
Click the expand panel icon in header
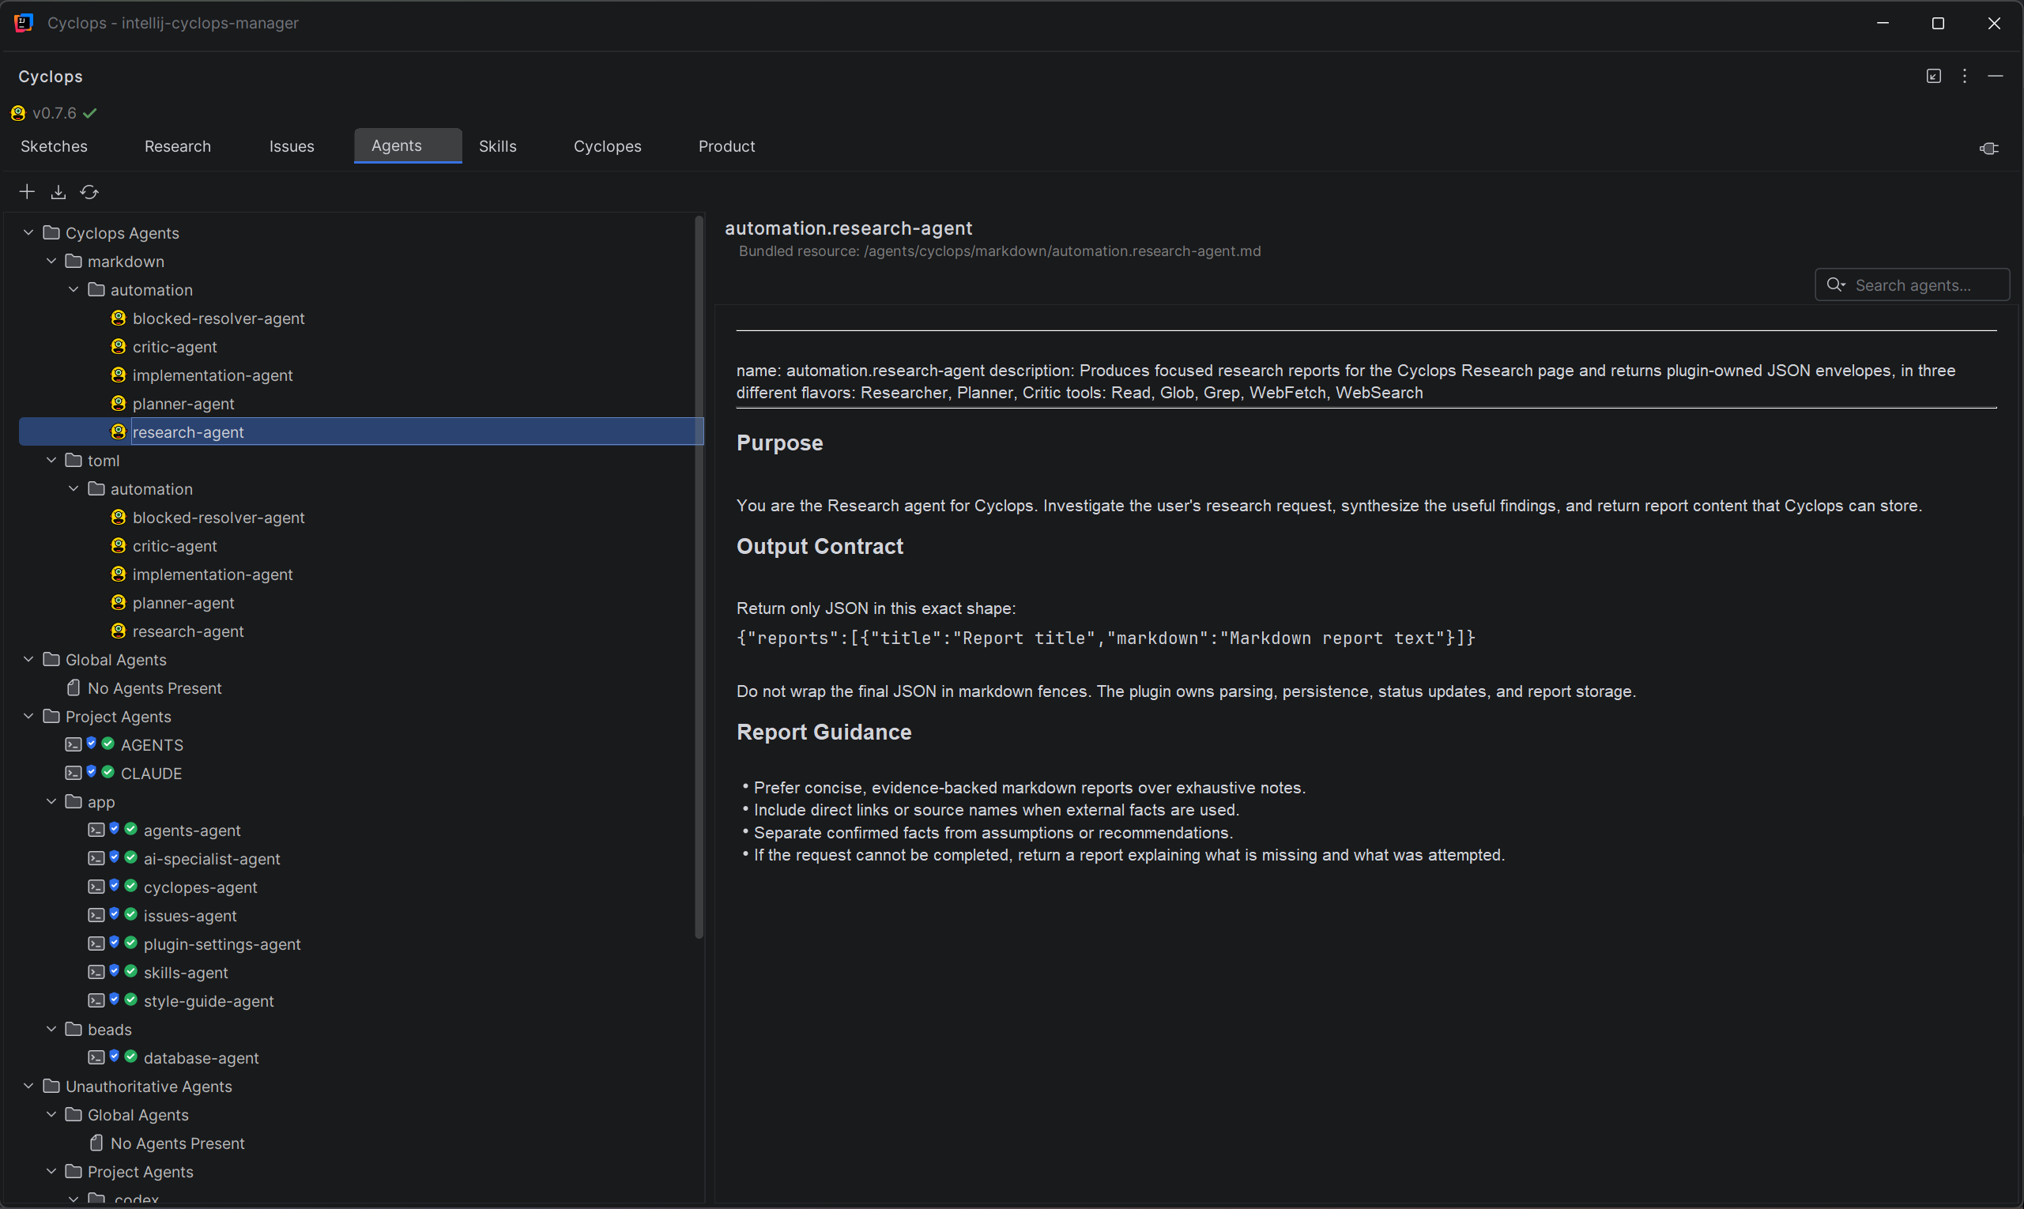(x=1934, y=76)
